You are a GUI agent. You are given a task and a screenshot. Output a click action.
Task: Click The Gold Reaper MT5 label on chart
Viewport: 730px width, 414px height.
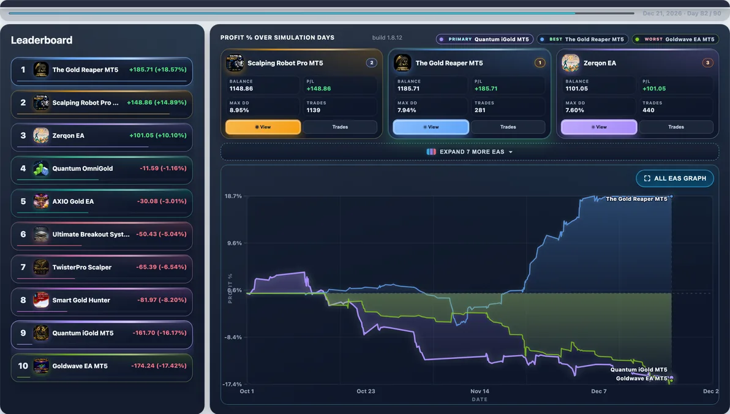pos(636,199)
